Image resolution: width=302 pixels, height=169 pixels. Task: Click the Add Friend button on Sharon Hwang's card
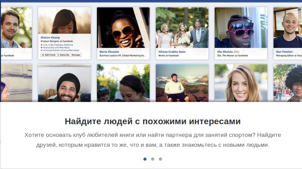[x=49, y=55]
